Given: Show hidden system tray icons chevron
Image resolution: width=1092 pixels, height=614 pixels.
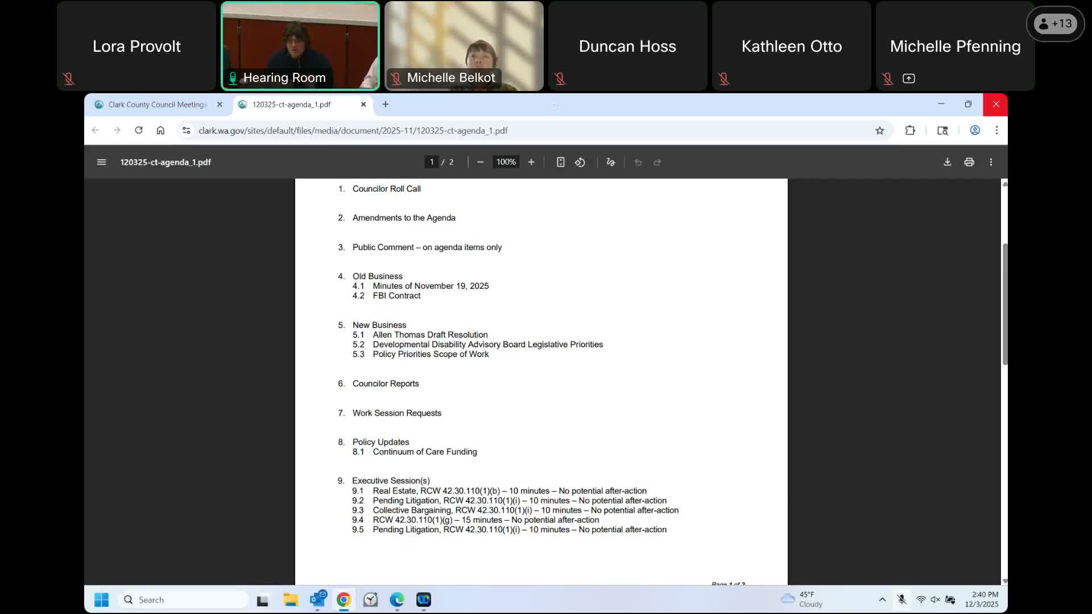Looking at the screenshot, I should pos(882,599).
